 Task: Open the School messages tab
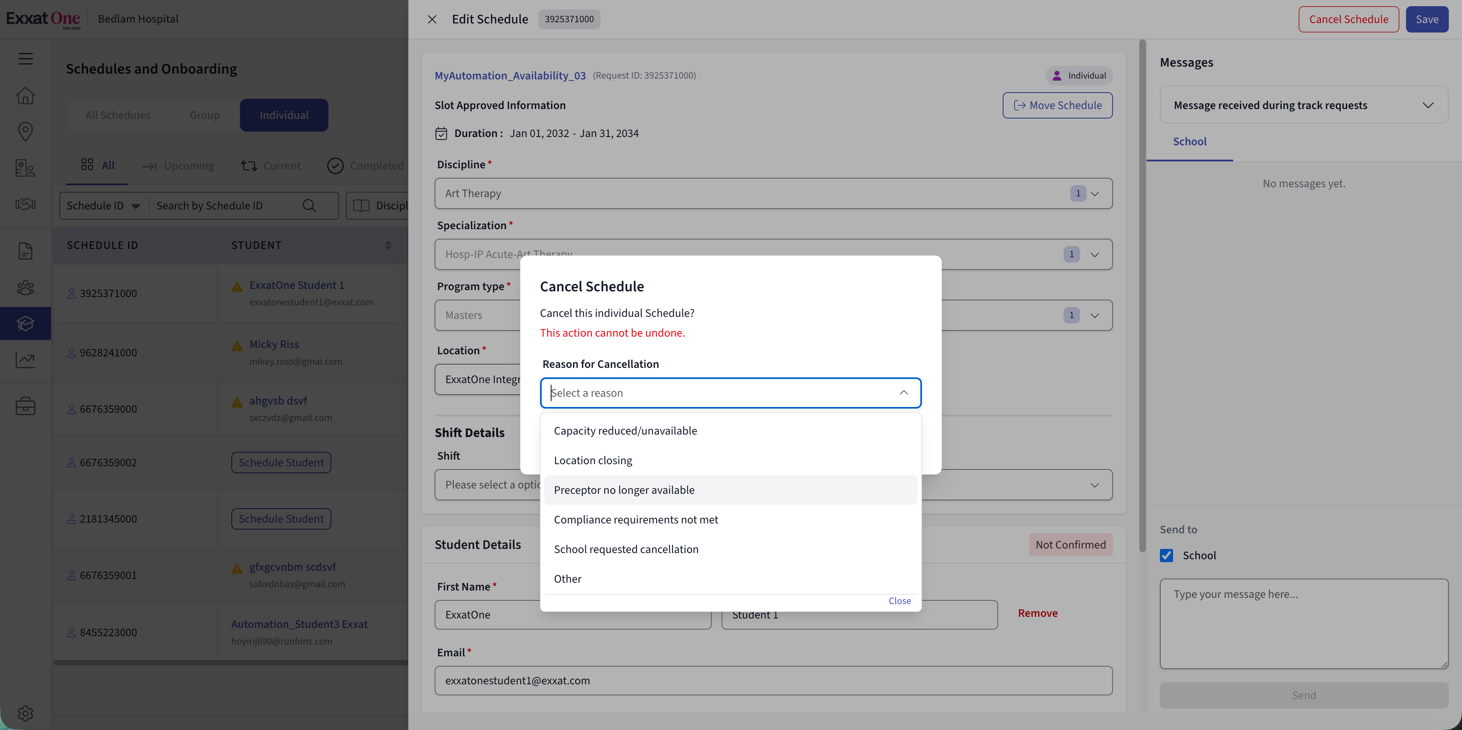pyautogui.click(x=1190, y=141)
